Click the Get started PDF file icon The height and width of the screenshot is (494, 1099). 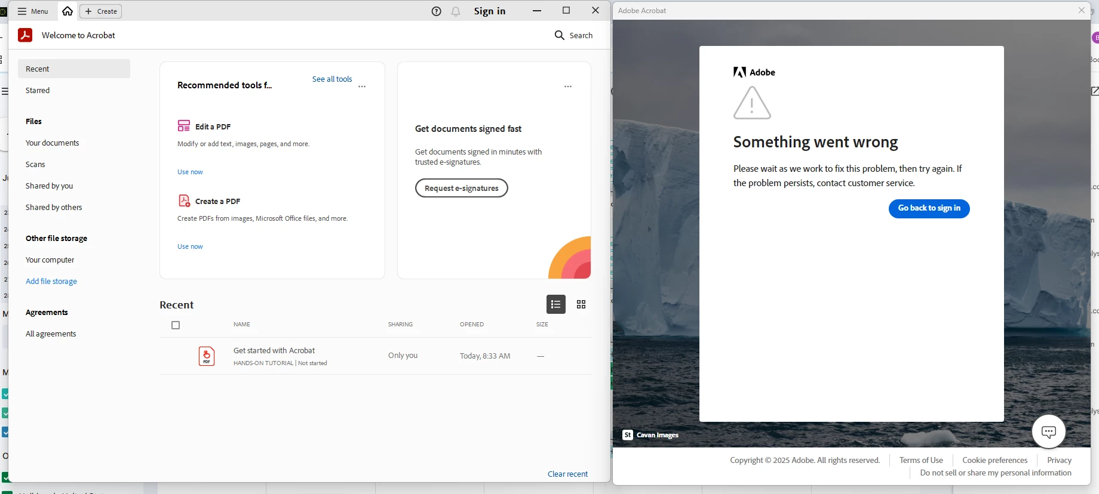(x=207, y=356)
